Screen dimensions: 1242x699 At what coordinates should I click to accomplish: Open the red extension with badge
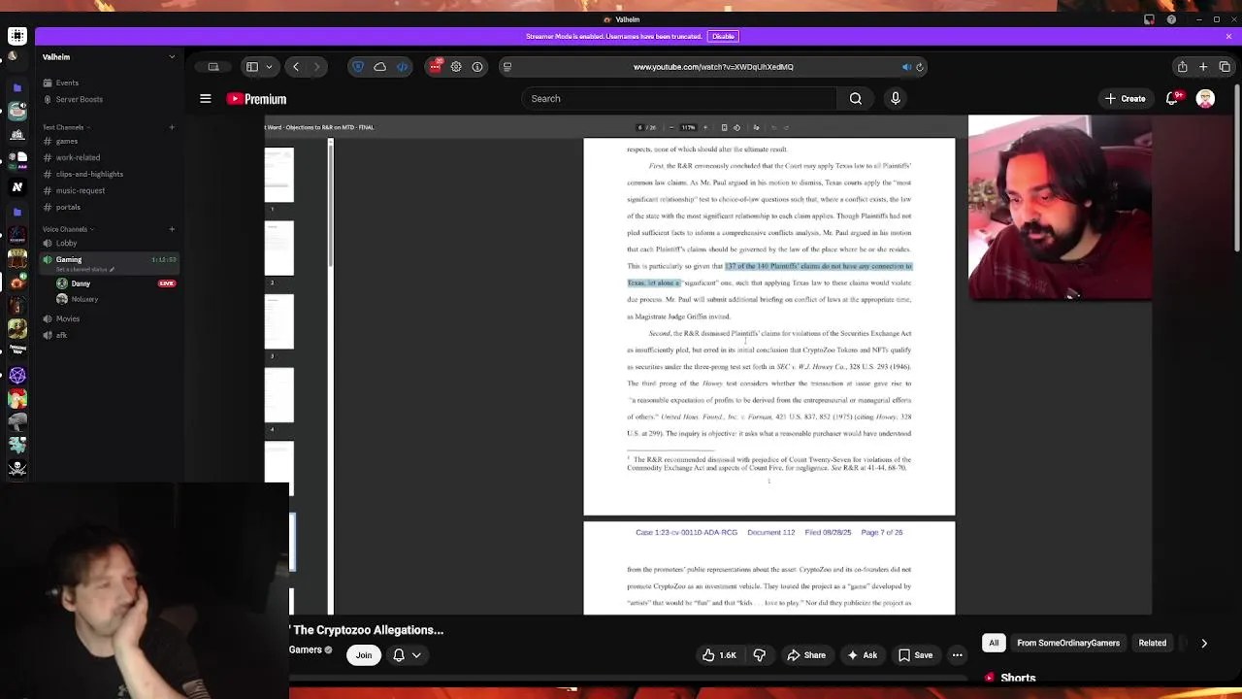(436, 66)
